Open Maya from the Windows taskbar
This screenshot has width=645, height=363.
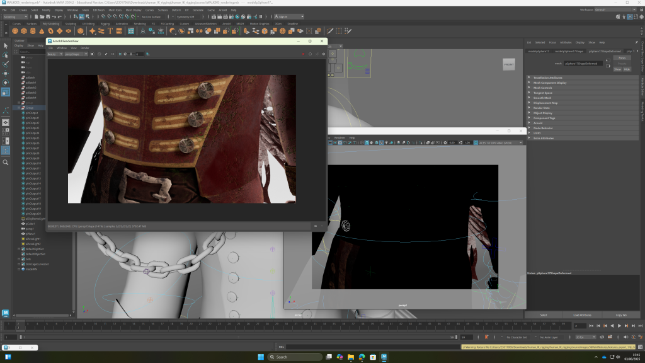(x=384, y=357)
